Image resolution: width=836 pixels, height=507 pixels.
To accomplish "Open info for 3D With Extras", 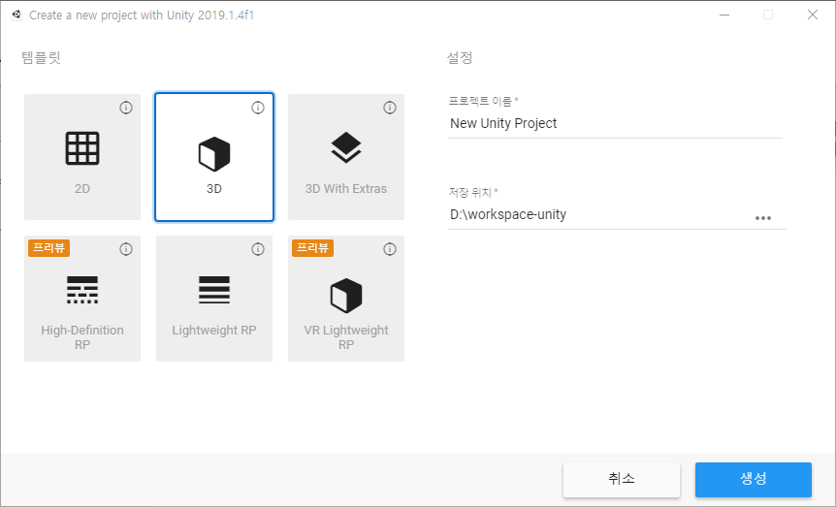I will pos(390,108).
